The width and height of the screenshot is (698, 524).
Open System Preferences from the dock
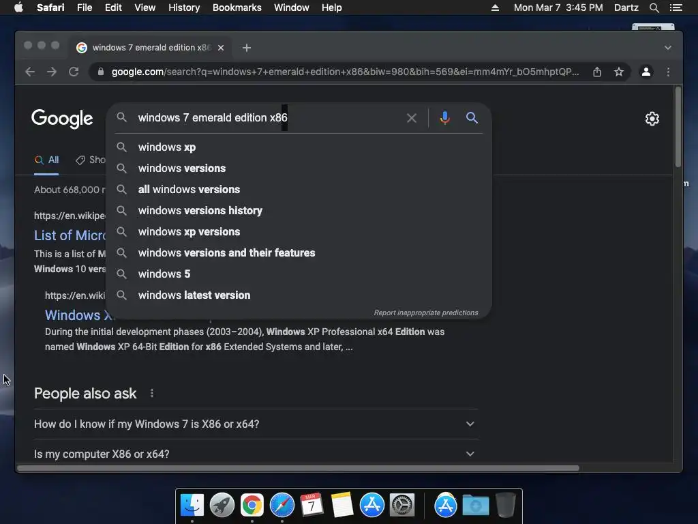[x=402, y=505]
